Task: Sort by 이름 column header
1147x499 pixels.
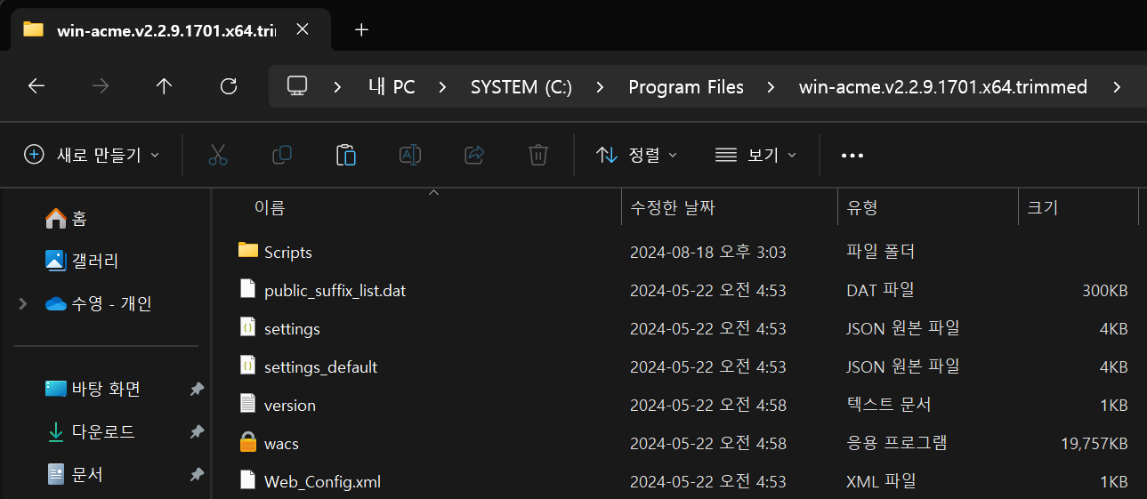Action: pos(271,208)
